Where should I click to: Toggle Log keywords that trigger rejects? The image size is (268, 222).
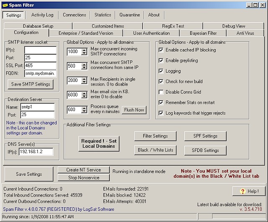(x=161, y=113)
